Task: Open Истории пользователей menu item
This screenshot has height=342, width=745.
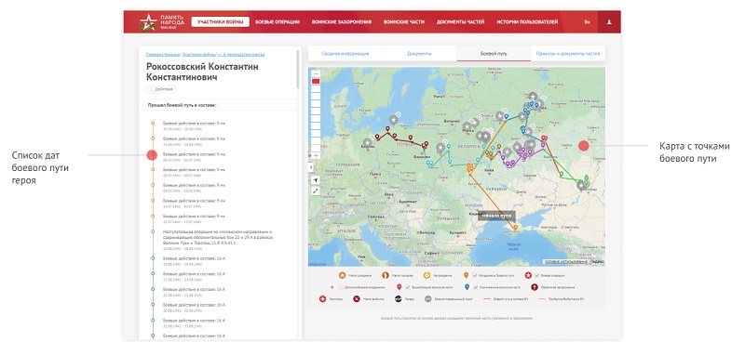Action: point(527,21)
